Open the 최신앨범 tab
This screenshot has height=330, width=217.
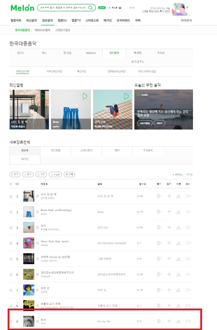click(x=56, y=151)
